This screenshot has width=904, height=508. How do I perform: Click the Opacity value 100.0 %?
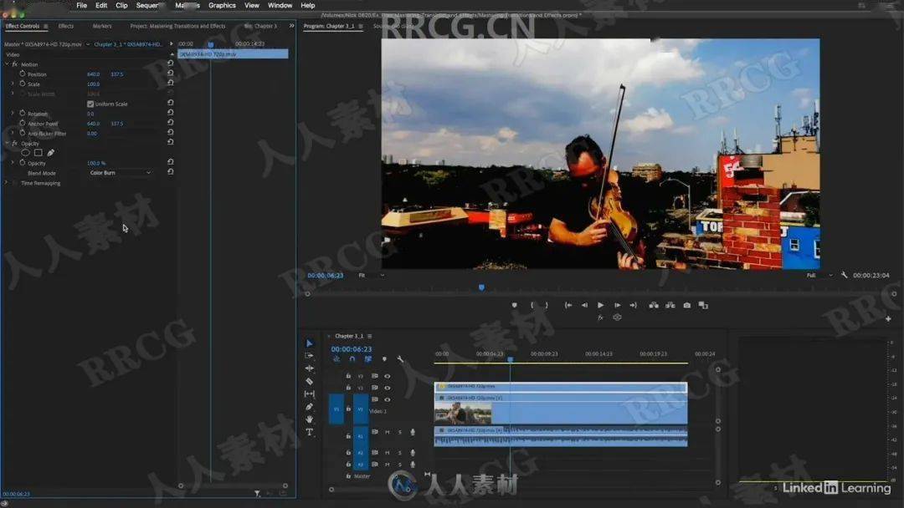[96, 163]
